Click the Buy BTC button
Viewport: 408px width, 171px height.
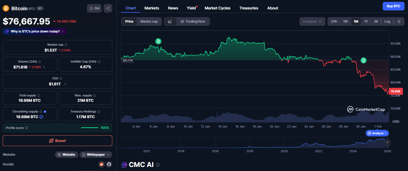pyautogui.click(x=393, y=6)
